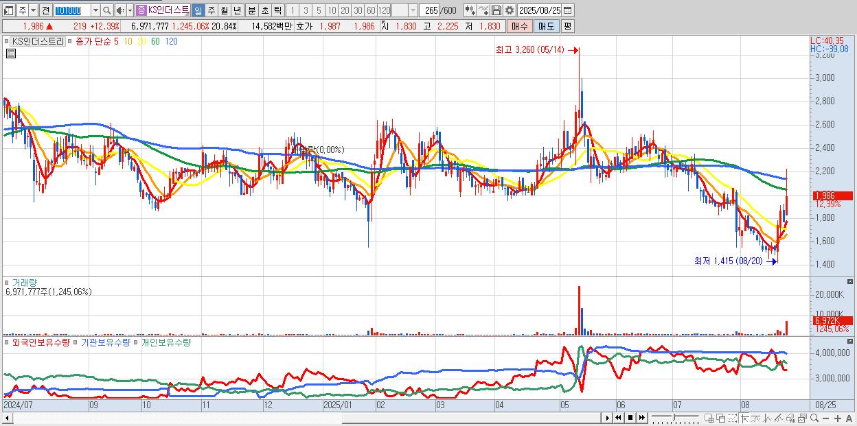Click the 매수 buy button
Viewport: 857px width, 426px height.
coord(520,26)
